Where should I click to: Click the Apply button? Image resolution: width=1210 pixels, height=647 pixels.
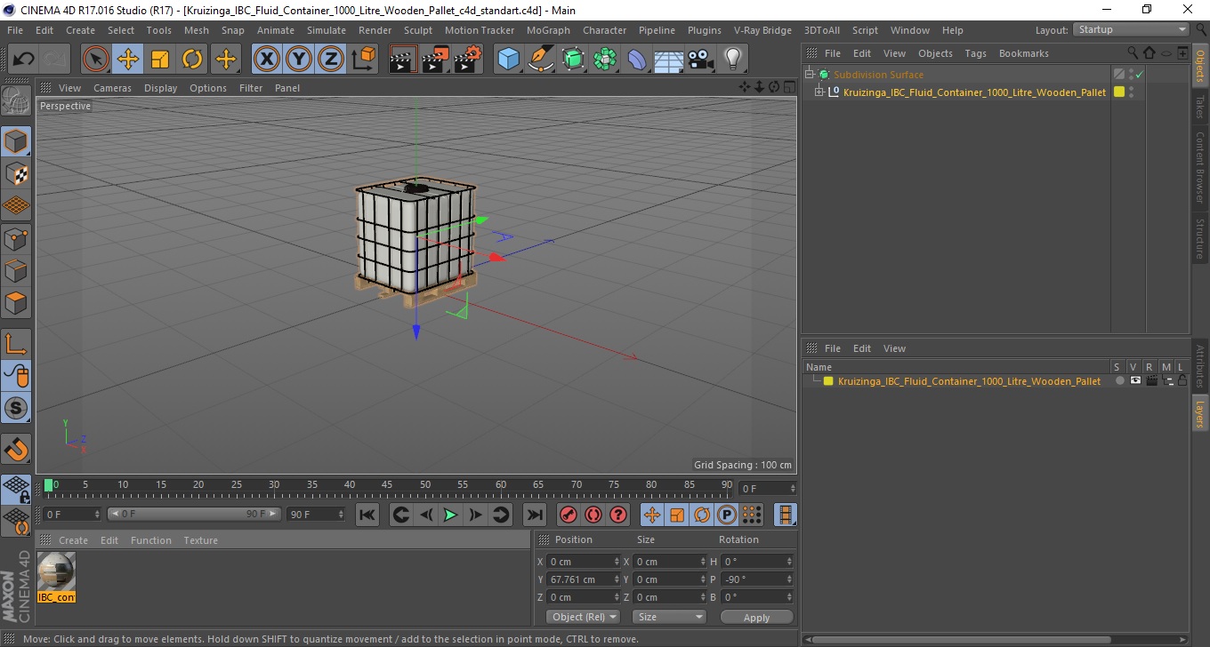point(756,617)
